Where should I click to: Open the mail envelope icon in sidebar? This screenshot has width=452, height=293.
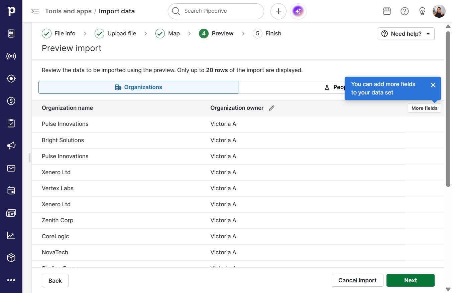pos(11,168)
